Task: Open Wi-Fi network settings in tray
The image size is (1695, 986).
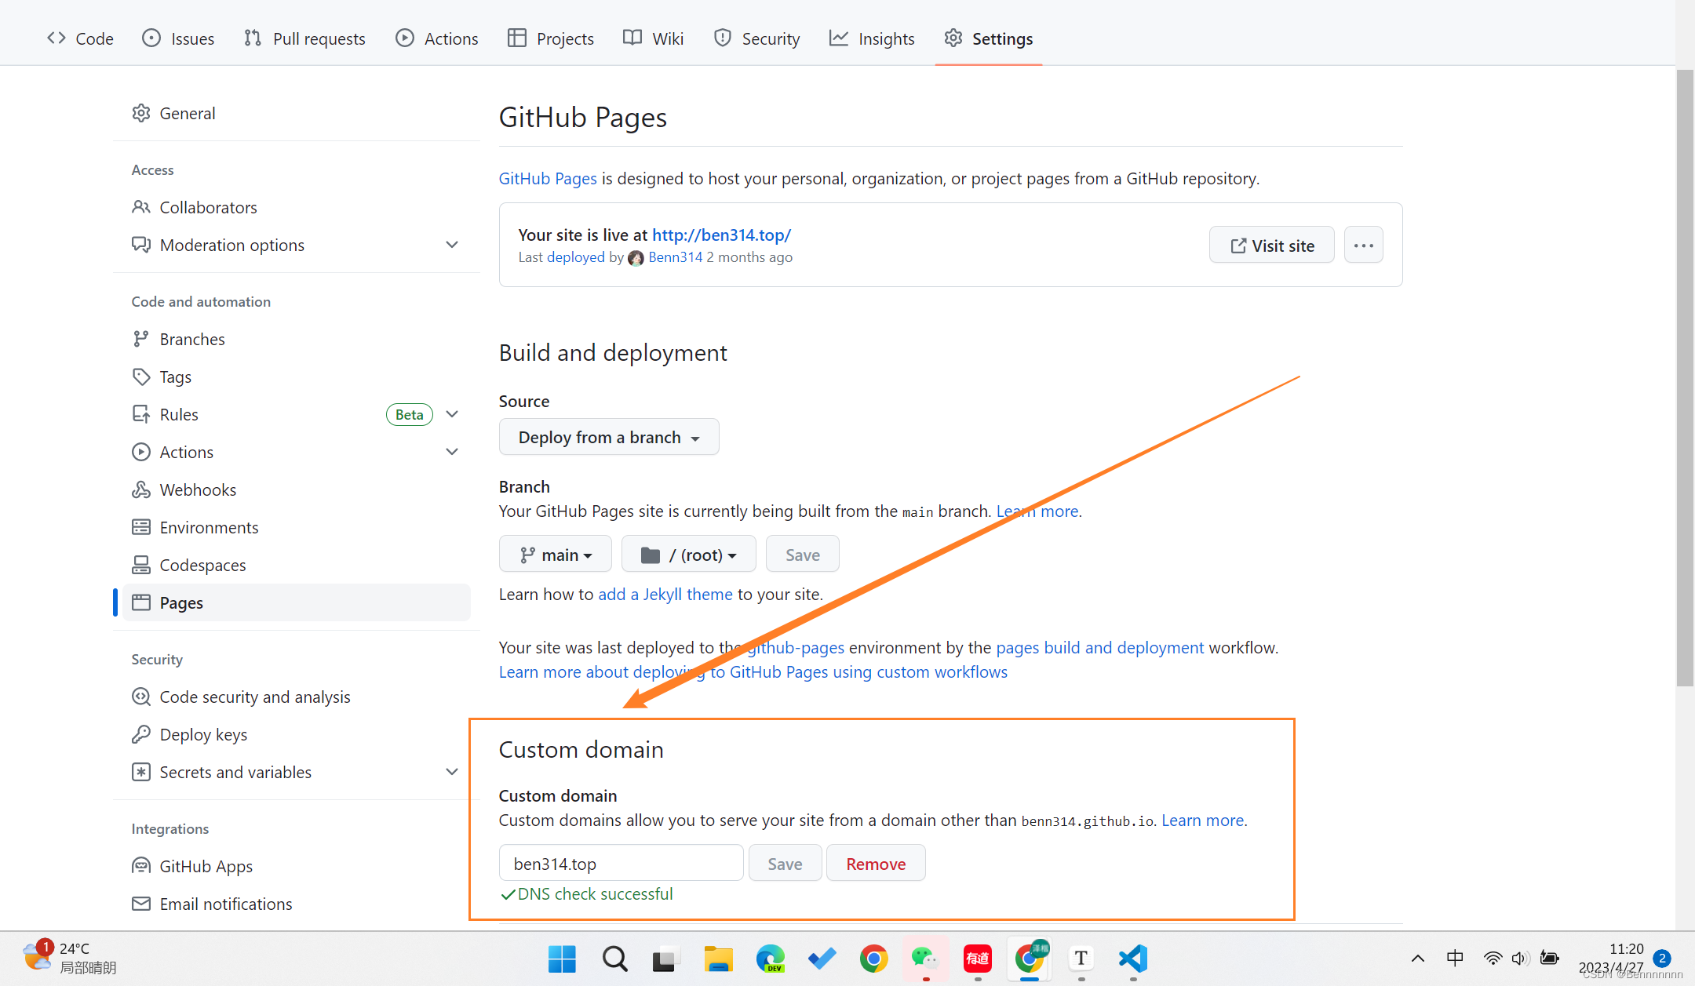Action: pyautogui.click(x=1493, y=959)
